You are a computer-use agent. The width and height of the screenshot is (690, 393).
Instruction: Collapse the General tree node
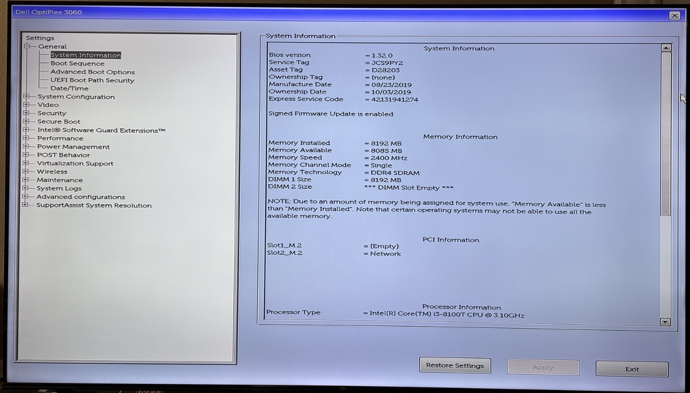coord(27,46)
